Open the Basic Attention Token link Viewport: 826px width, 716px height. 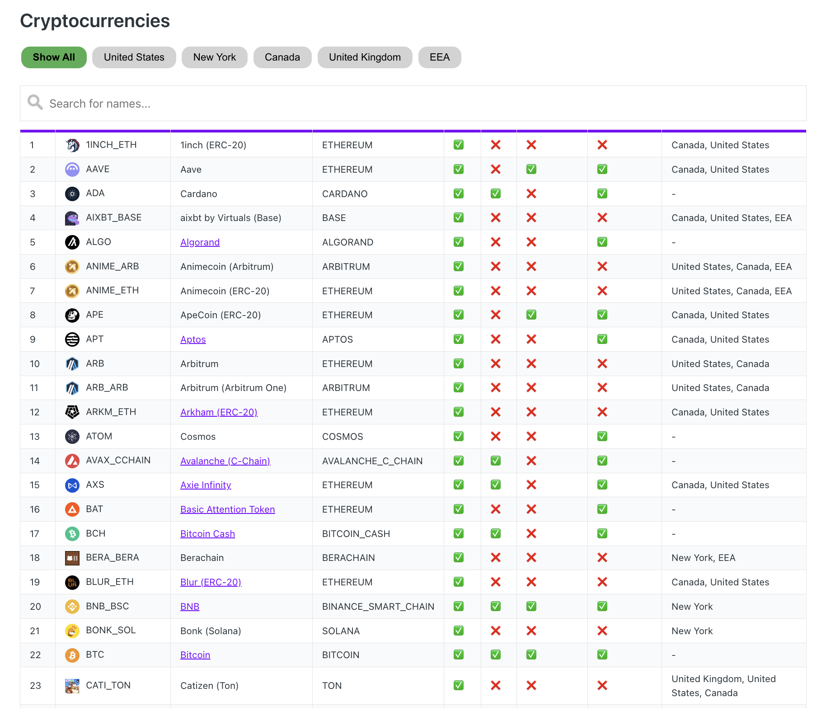[x=227, y=509]
